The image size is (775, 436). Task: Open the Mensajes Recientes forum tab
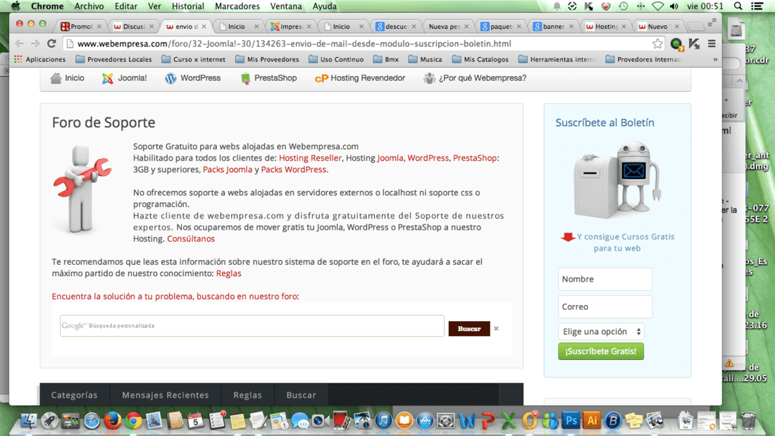click(165, 395)
